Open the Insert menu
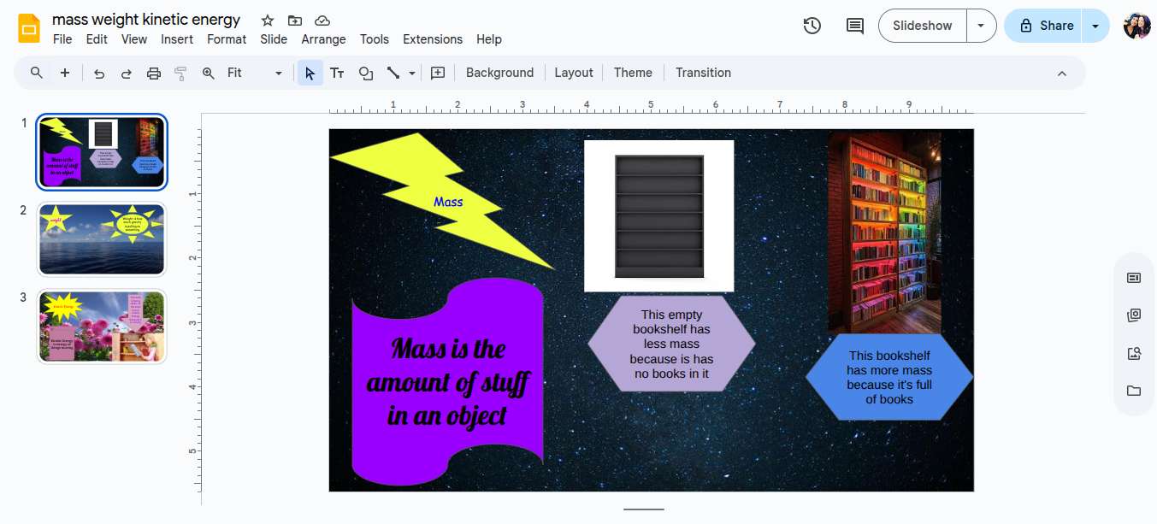Image resolution: width=1157 pixels, height=524 pixels. coord(177,39)
